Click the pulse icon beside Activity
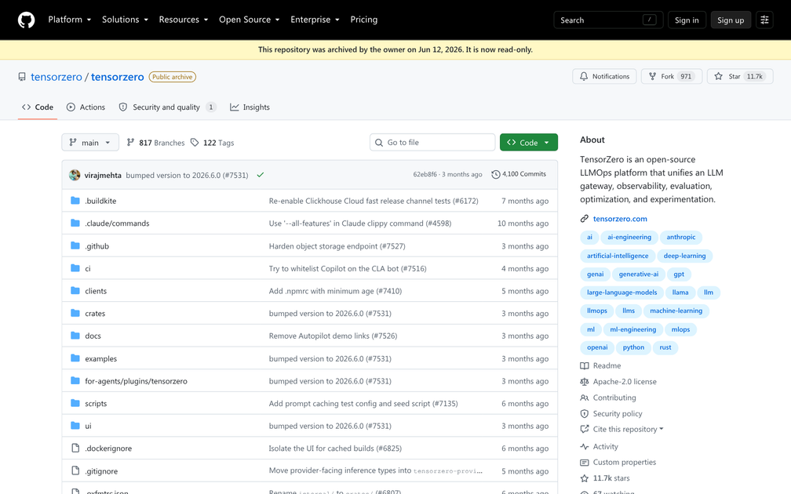791x494 pixels. click(x=584, y=447)
